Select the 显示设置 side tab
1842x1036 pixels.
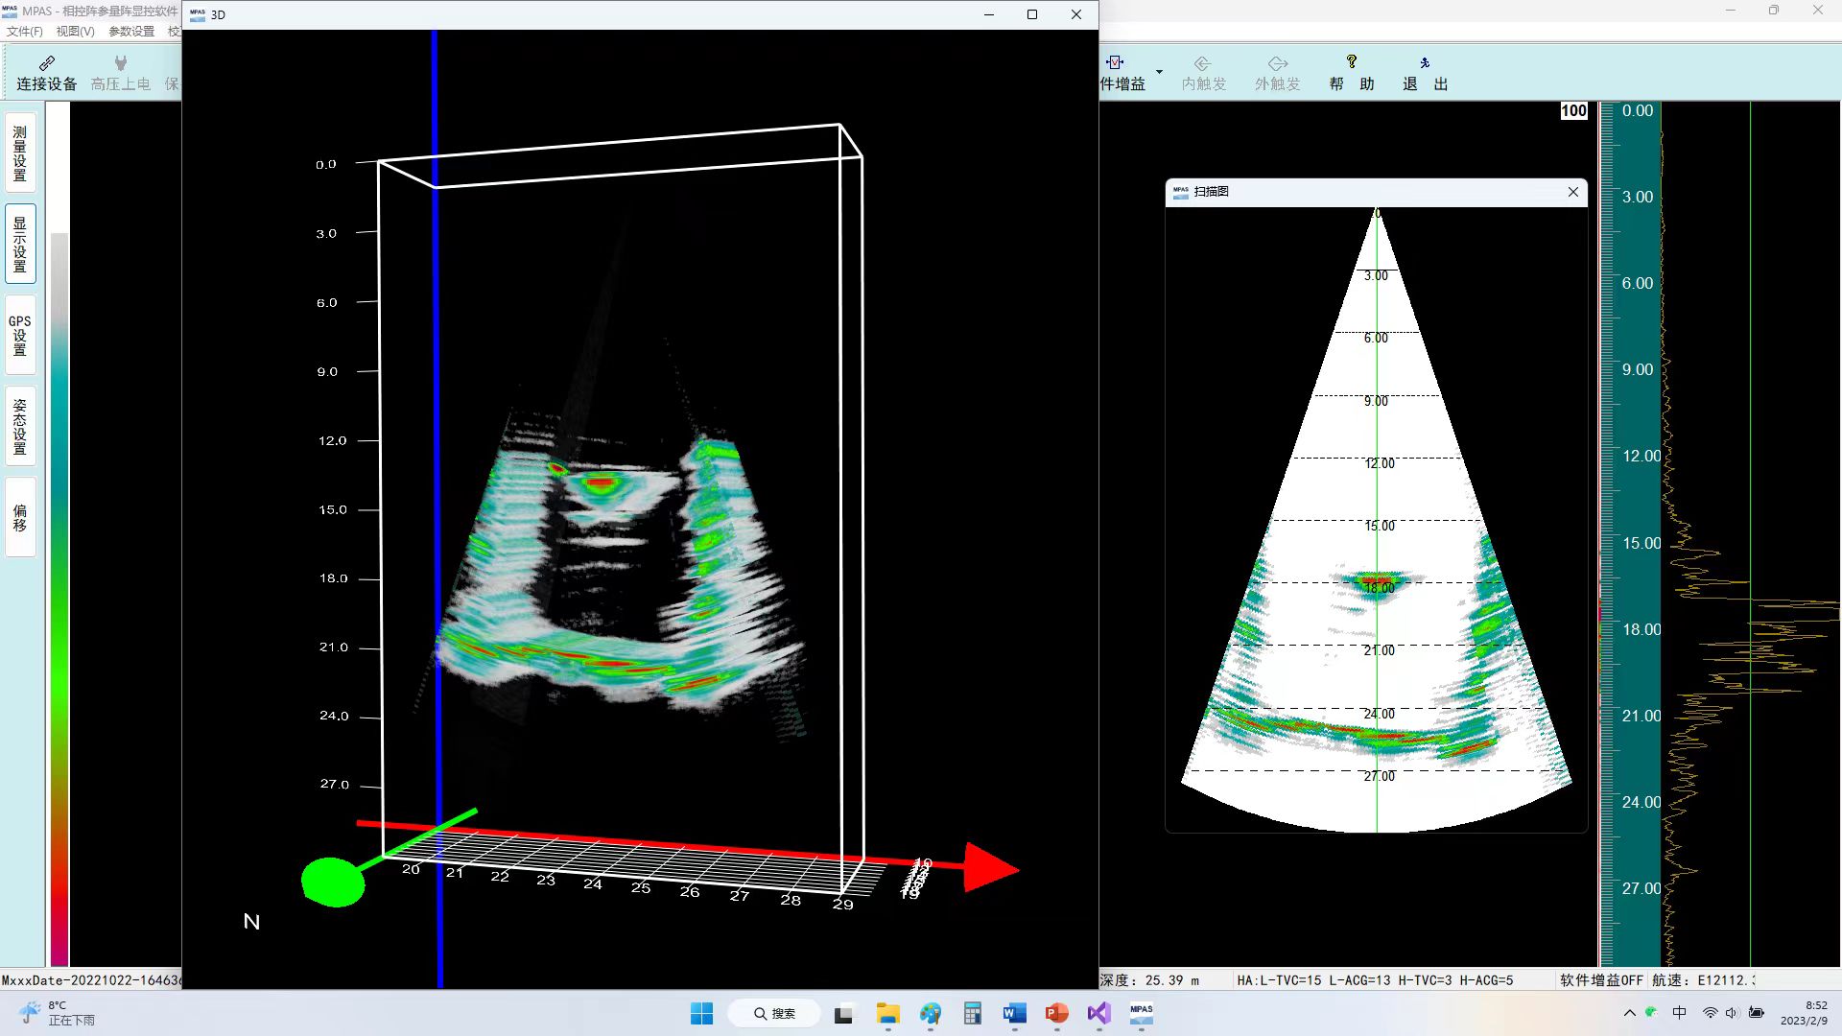coord(20,244)
